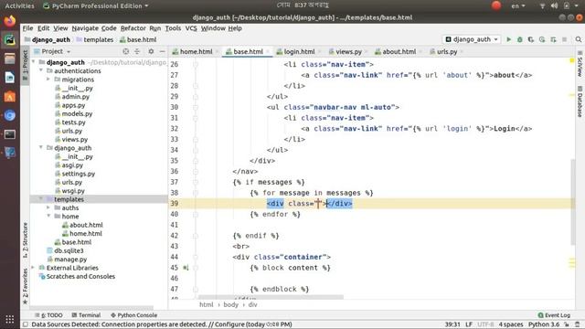The width and height of the screenshot is (585, 329).
Task: Click the div breadcrumb below the editor
Action: [x=252, y=304]
